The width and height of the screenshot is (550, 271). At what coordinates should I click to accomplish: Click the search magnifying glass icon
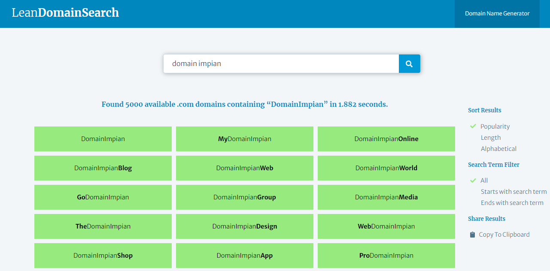(x=409, y=63)
